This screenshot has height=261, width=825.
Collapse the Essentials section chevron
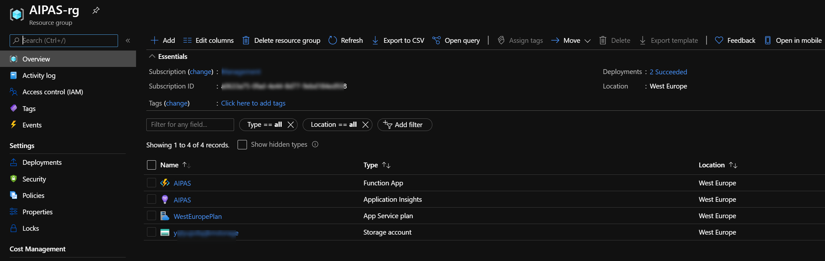[x=152, y=56]
